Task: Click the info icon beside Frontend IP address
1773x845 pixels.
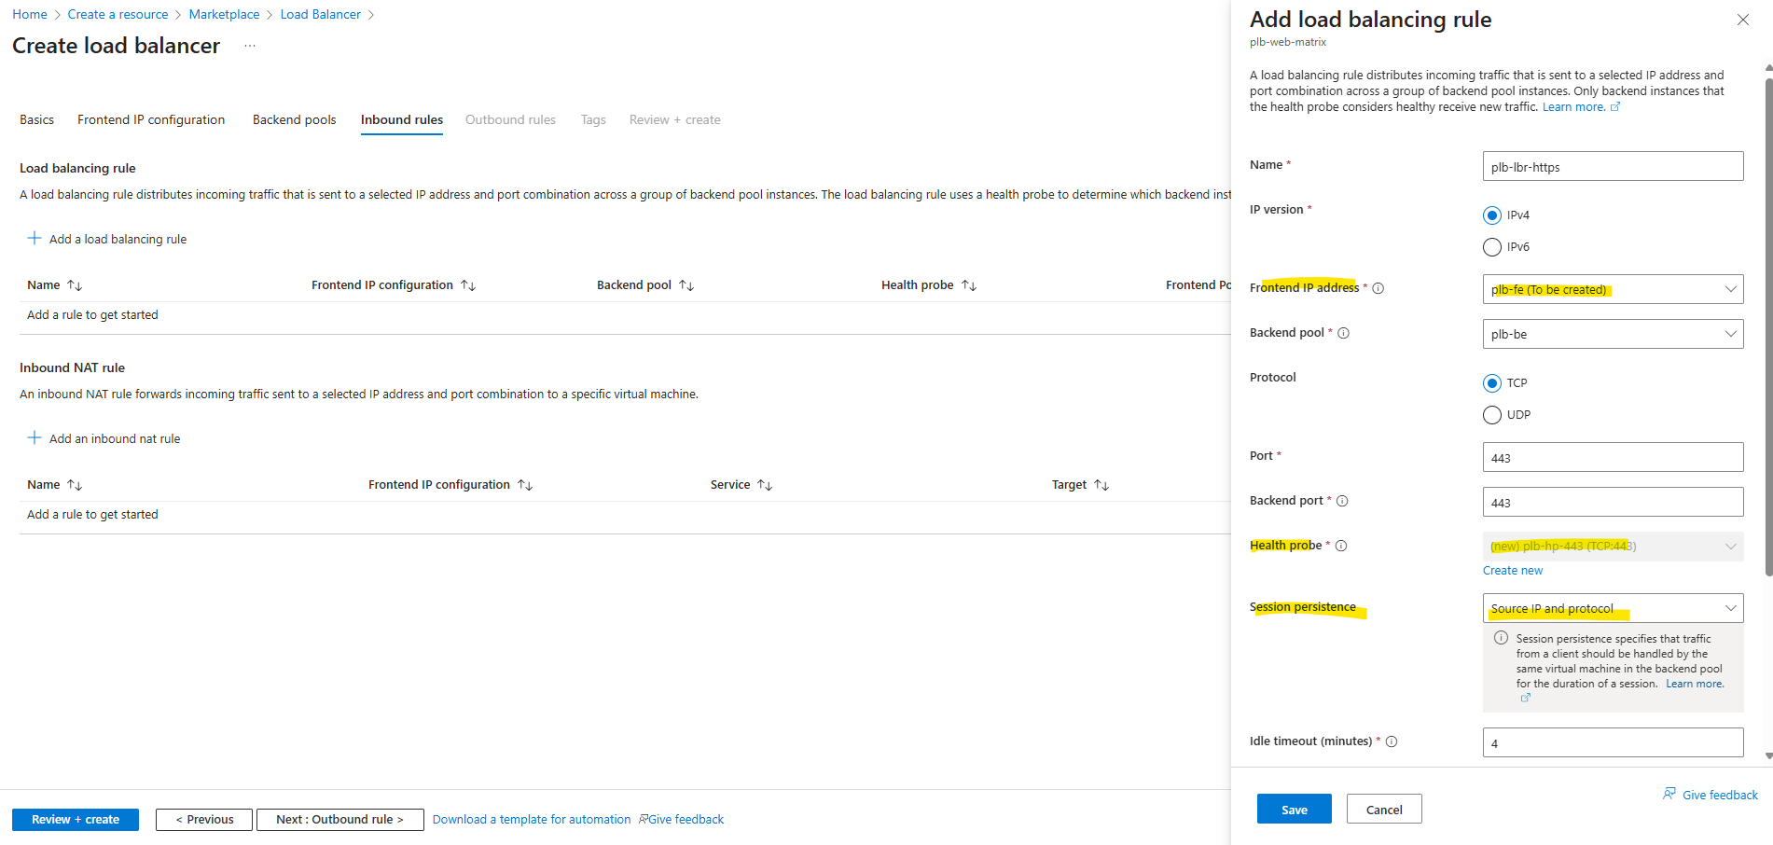Action: pos(1378,288)
